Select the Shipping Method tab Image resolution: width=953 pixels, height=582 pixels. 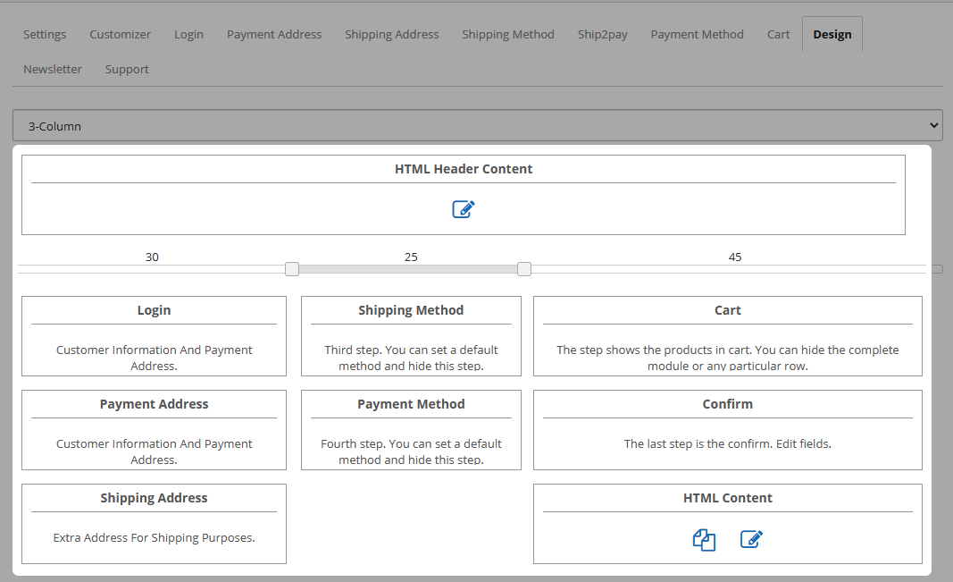(507, 35)
